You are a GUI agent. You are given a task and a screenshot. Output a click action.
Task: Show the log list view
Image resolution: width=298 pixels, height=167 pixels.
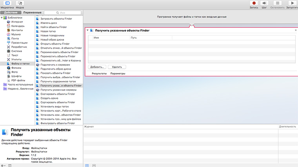[87, 165]
